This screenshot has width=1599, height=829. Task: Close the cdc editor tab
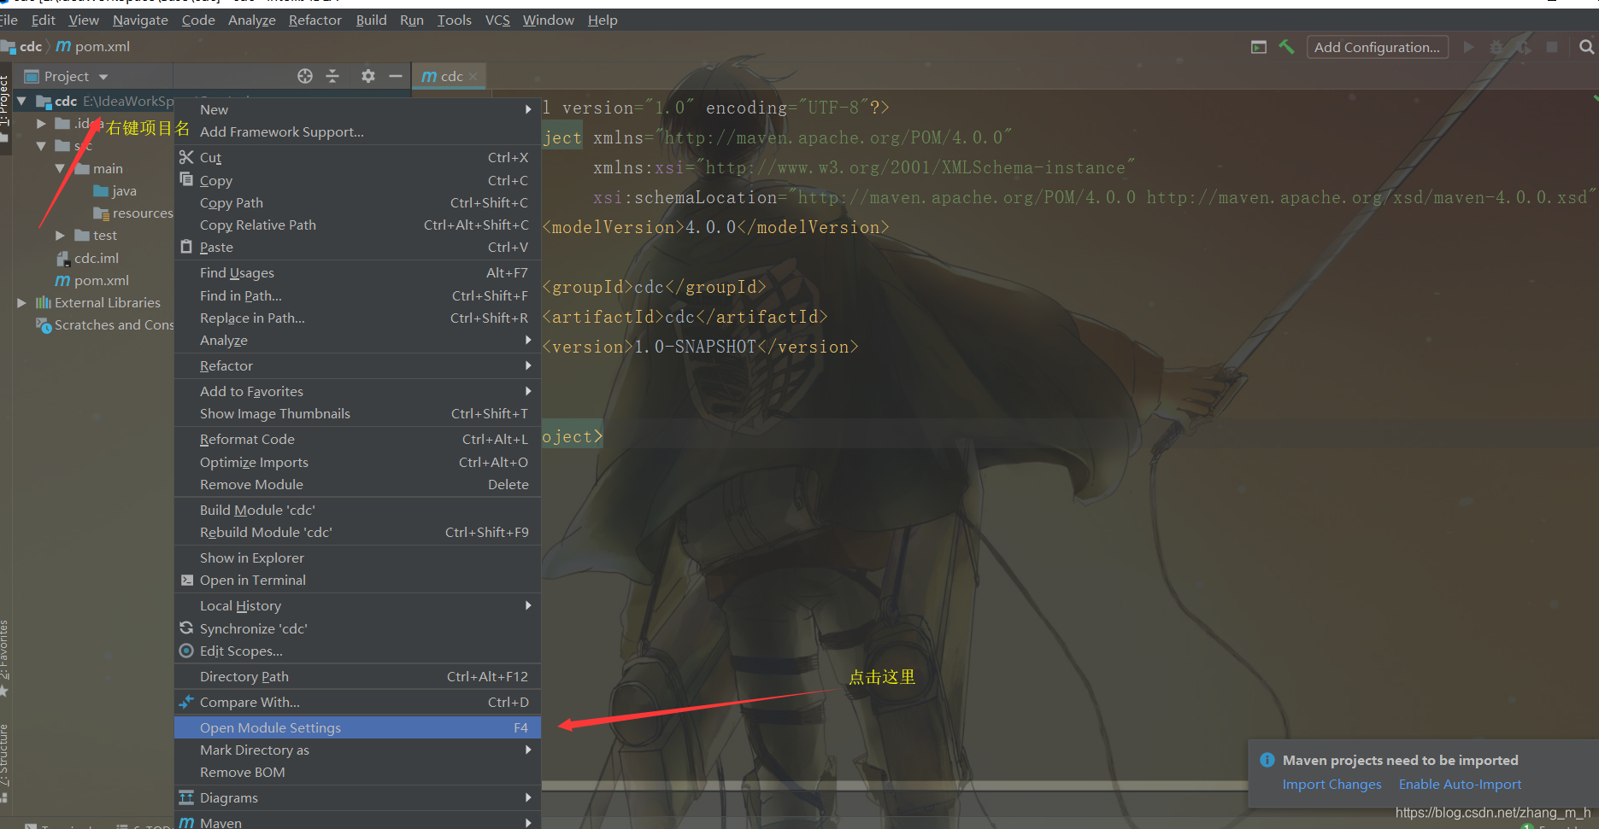[473, 76]
